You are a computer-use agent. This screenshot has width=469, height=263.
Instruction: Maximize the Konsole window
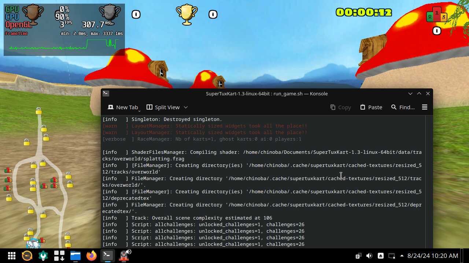pyautogui.click(x=419, y=94)
